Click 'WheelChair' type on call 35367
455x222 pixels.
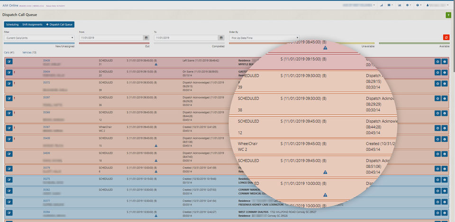[105, 127]
